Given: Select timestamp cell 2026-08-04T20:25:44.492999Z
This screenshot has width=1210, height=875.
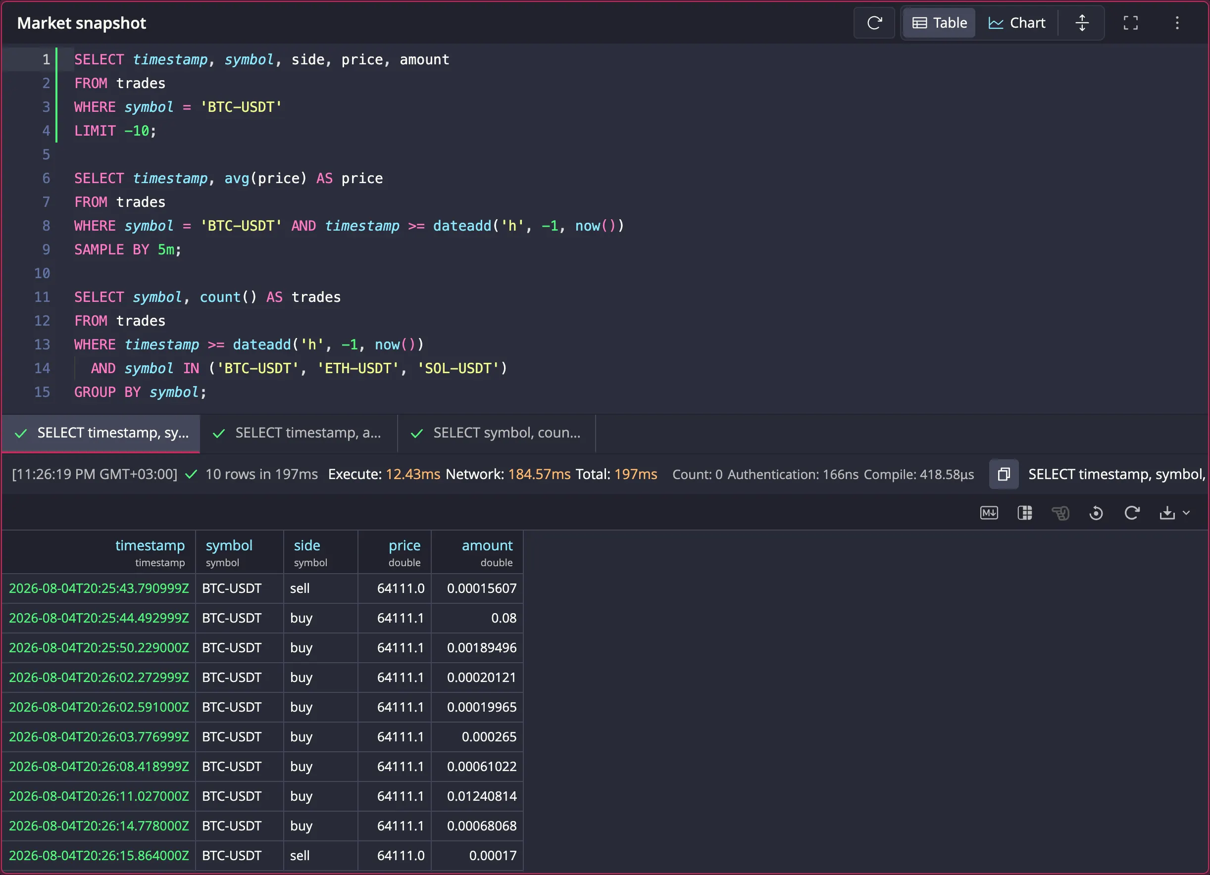Looking at the screenshot, I should [x=99, y=619].
